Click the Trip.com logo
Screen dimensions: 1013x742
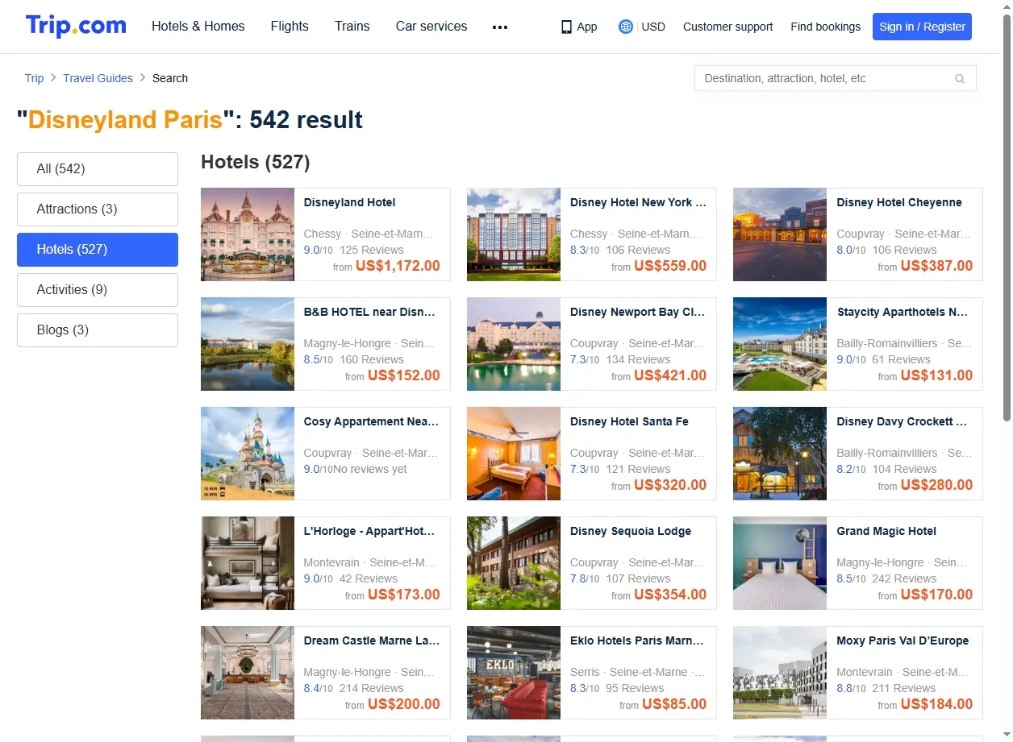click(x=76, y=26)
